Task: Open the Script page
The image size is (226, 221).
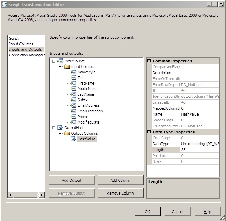Action: tap(14, 38)
